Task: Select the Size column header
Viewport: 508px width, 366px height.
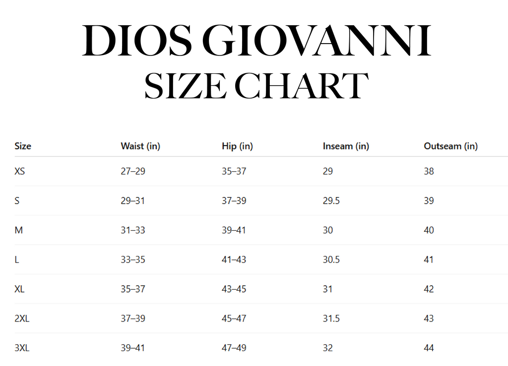Action: coord(23,146)
